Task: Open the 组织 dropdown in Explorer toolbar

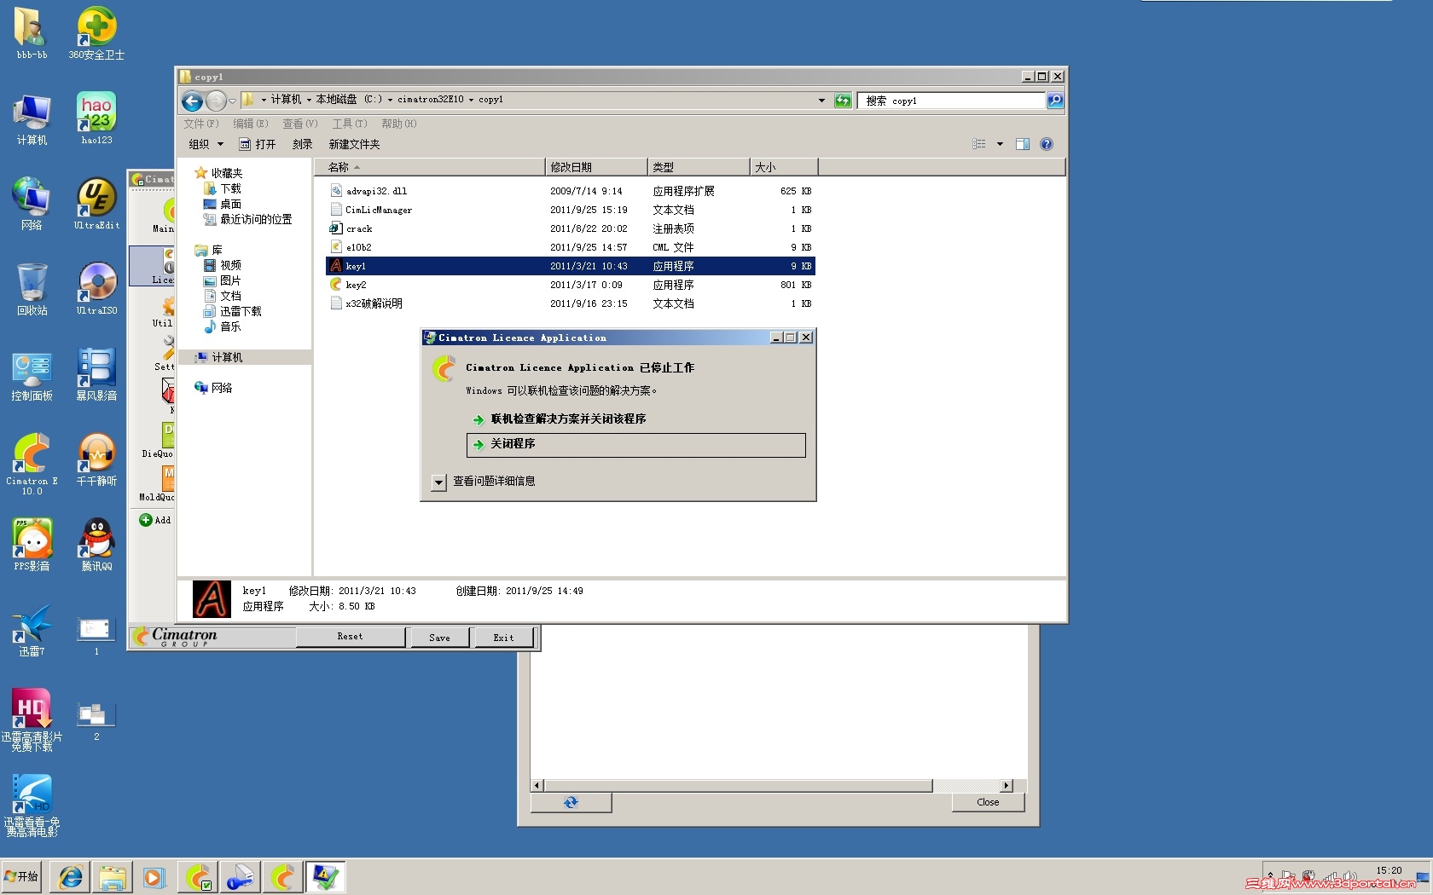Action: coord(206,144)
